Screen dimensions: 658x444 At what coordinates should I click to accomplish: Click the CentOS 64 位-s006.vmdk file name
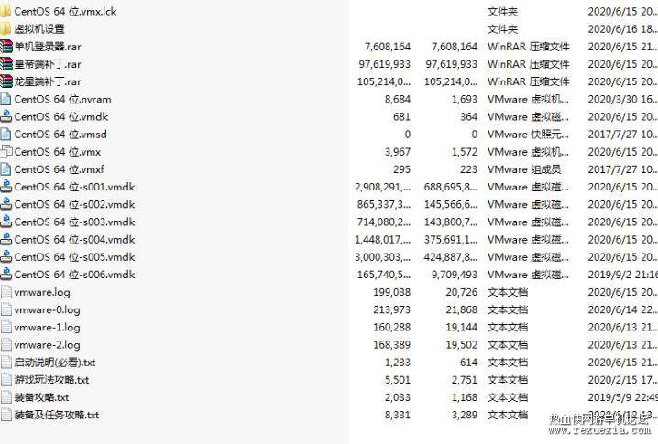(75, 275)
